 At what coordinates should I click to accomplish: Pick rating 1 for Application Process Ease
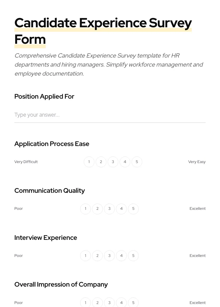point(89,162)
